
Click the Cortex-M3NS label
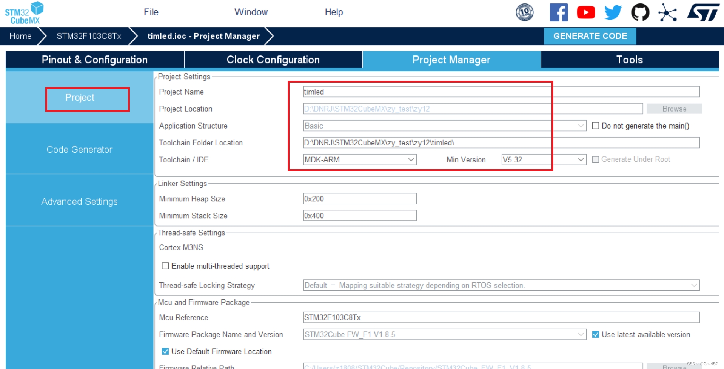(181, 247)
